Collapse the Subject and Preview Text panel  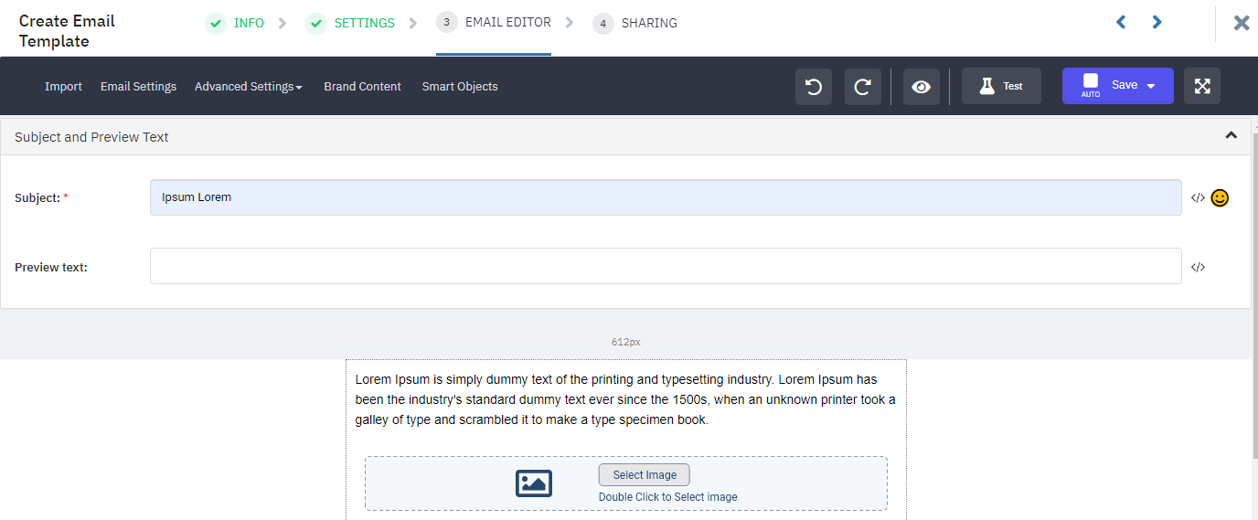[x=1231, y=135]
